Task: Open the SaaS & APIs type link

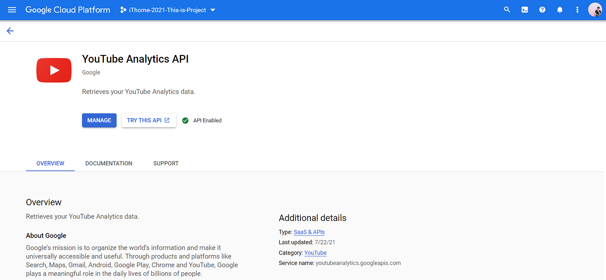Action: [309, 232]
